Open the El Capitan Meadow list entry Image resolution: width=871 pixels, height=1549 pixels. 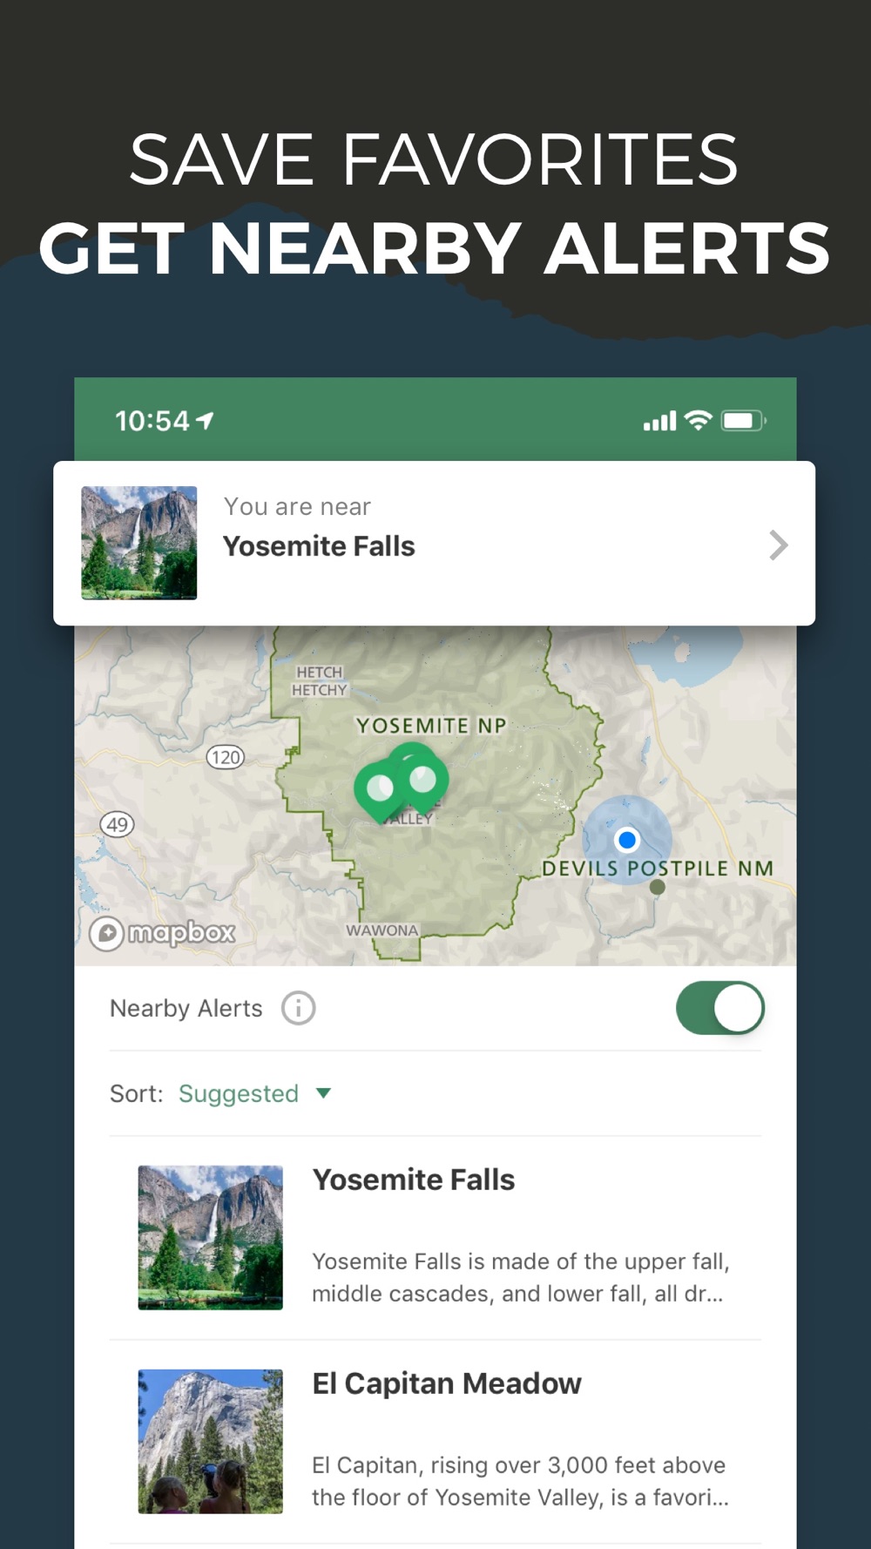[x=435, y=1442]
